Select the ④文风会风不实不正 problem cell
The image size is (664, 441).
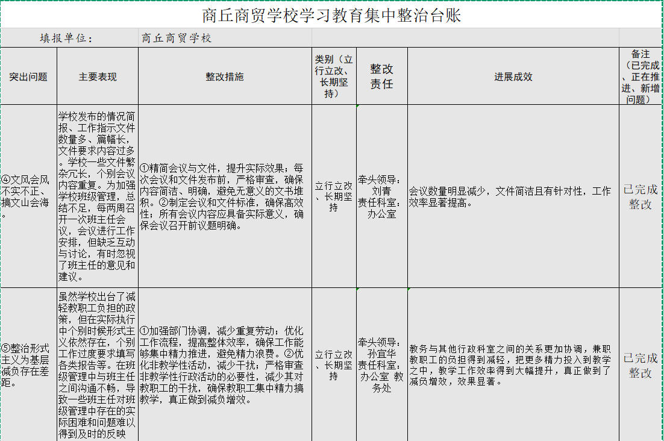pyautogui.click(x=28, y=196)
